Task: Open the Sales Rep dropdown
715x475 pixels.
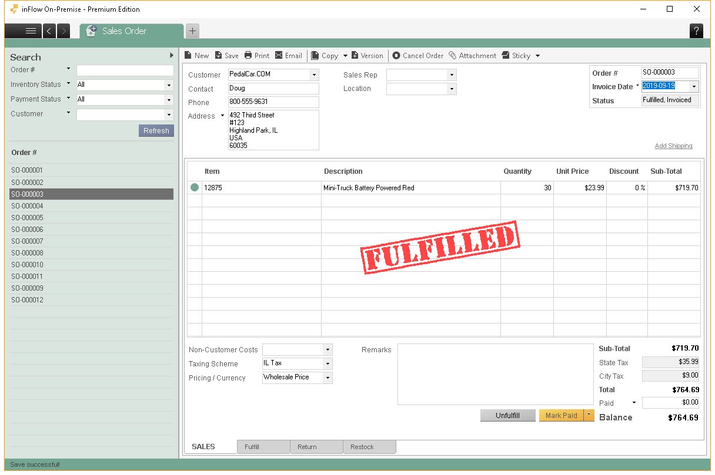Action: click(451, 75)
